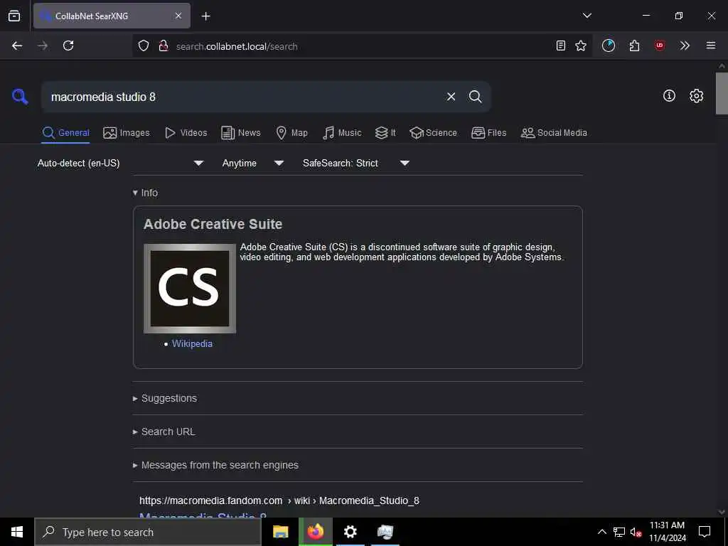728x546 pixels.
Task: Switch to the Social Media search tab
Action: pos(554,133)
